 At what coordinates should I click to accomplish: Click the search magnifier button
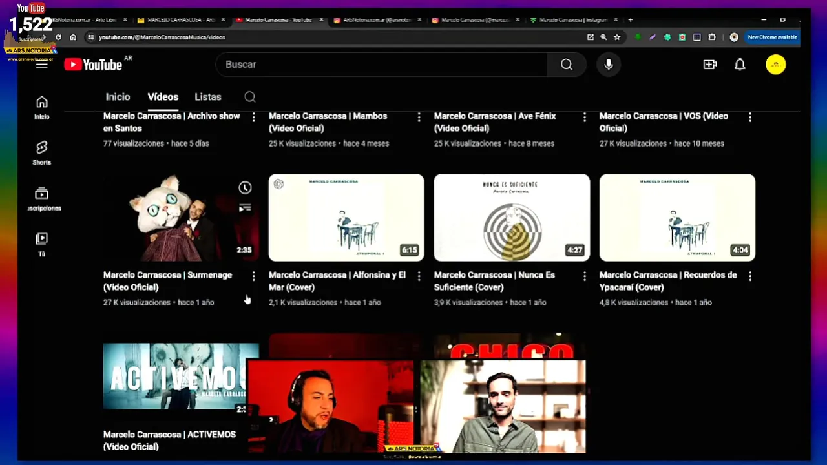(567, 65)
